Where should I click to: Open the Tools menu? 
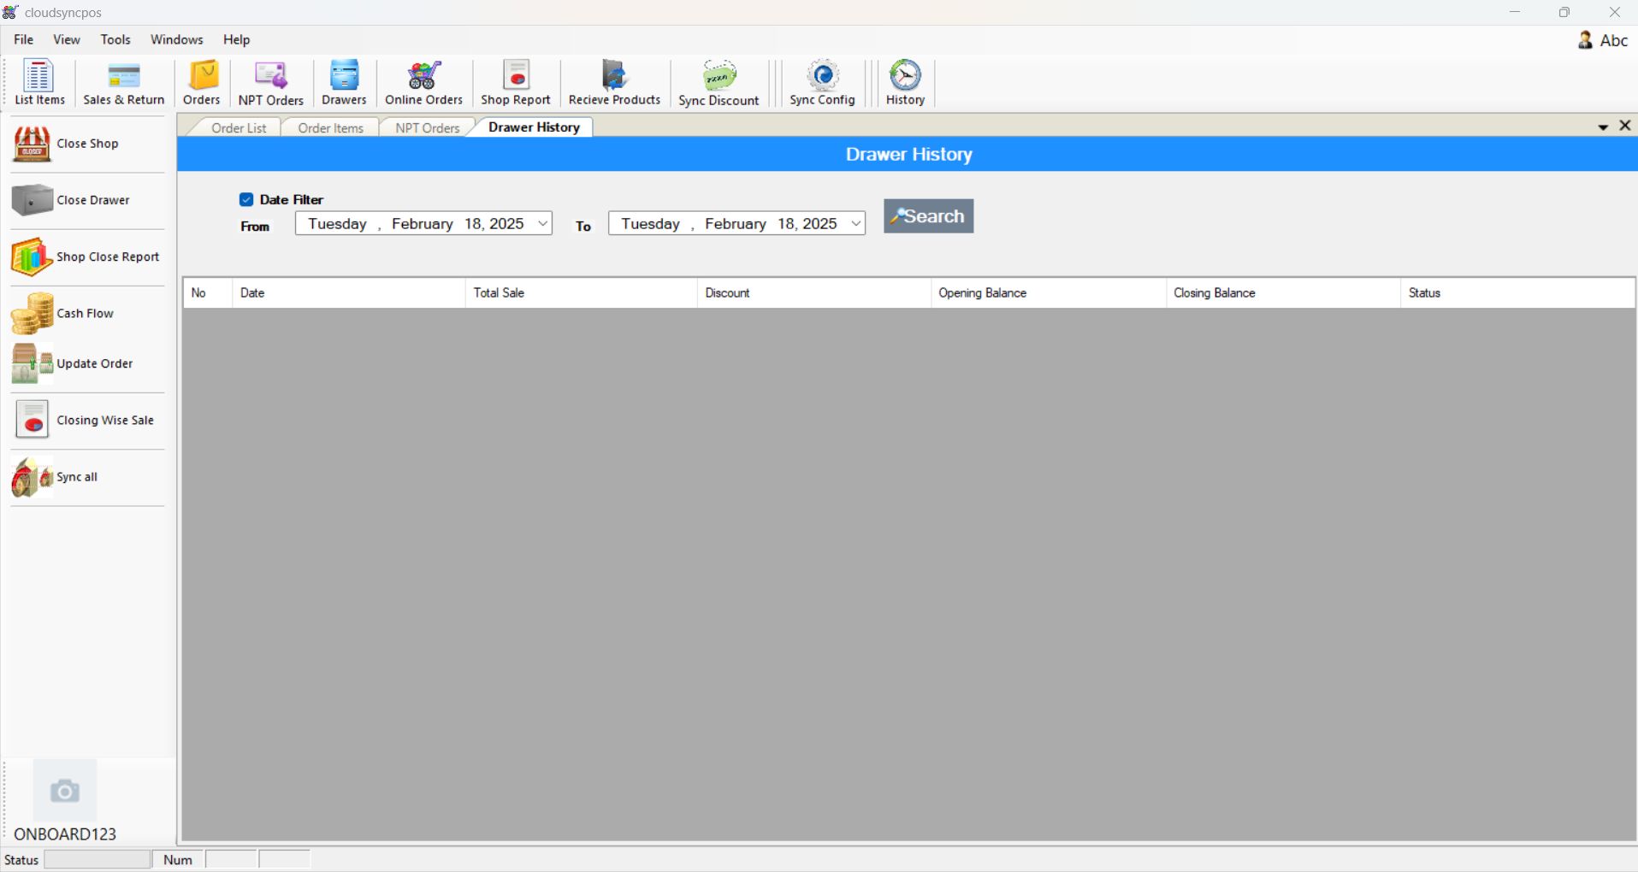point(115,39)
